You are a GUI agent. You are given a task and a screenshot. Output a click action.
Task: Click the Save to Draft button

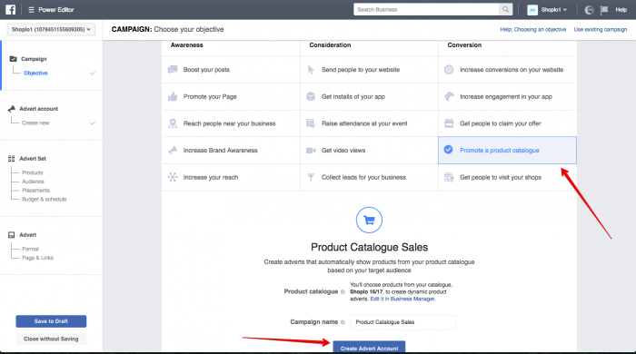tap(51, 321)
